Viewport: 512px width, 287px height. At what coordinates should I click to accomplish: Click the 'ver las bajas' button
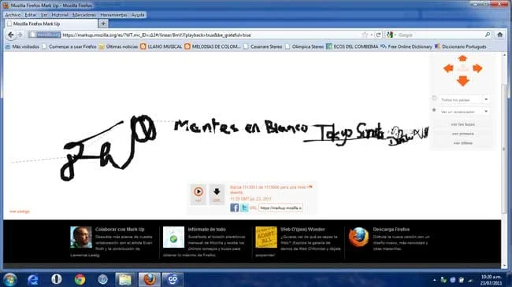(462, 124)
